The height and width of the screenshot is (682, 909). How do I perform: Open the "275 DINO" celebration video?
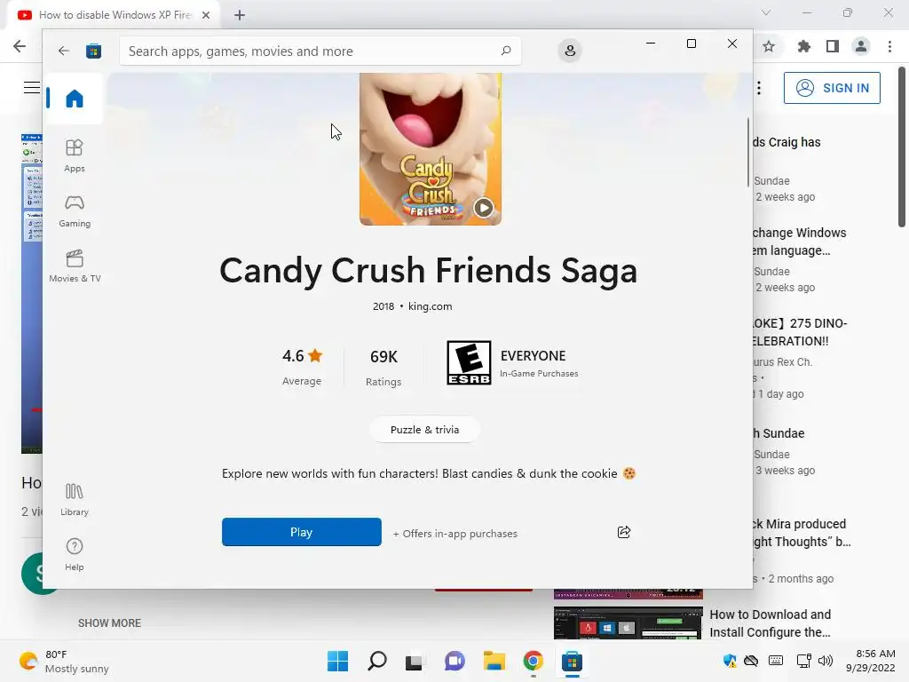[799, 332]
